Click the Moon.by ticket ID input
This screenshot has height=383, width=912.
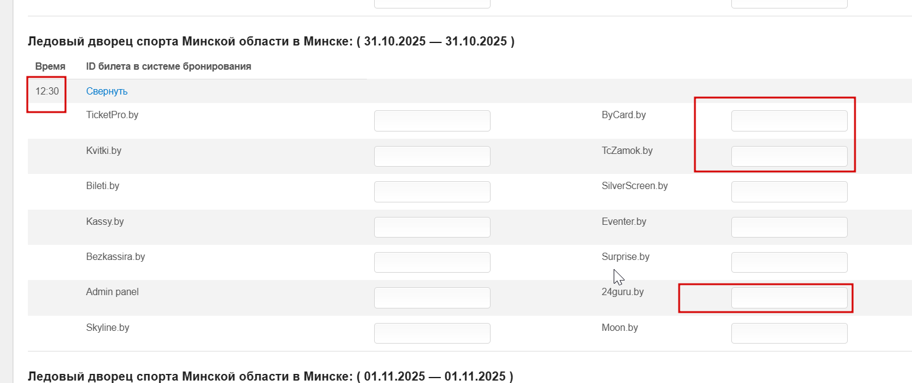point(789,333)
